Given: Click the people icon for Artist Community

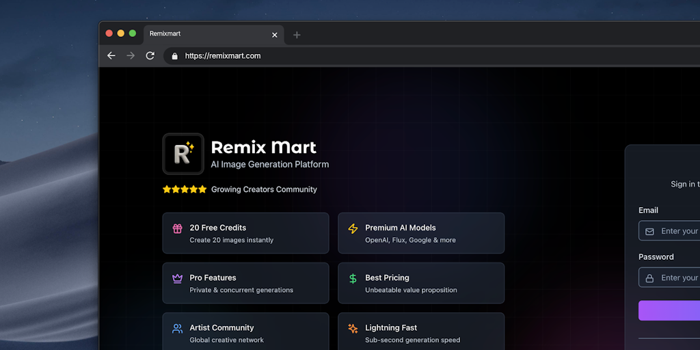Looking at the screenshot, I should pos(177,329).
